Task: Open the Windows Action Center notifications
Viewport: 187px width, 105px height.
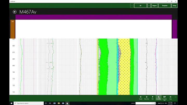Action: pos(175,103)
